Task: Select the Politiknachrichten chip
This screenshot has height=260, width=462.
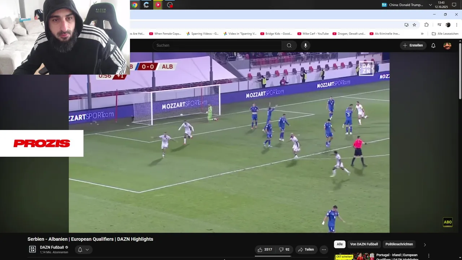Action: 399,244
